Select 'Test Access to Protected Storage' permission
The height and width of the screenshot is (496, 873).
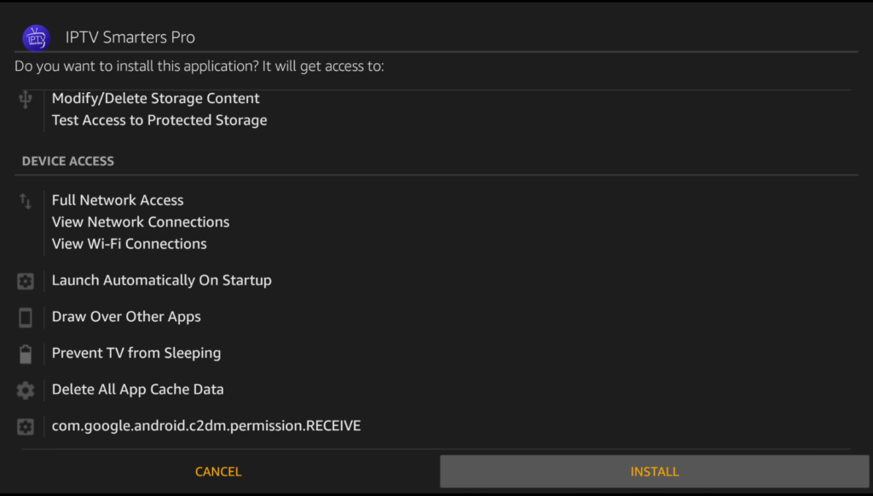pyautogui.click(x=159, y=120)
